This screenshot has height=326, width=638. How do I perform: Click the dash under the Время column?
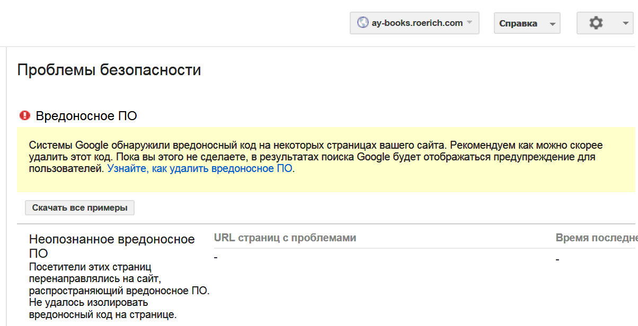click(557, 259)
